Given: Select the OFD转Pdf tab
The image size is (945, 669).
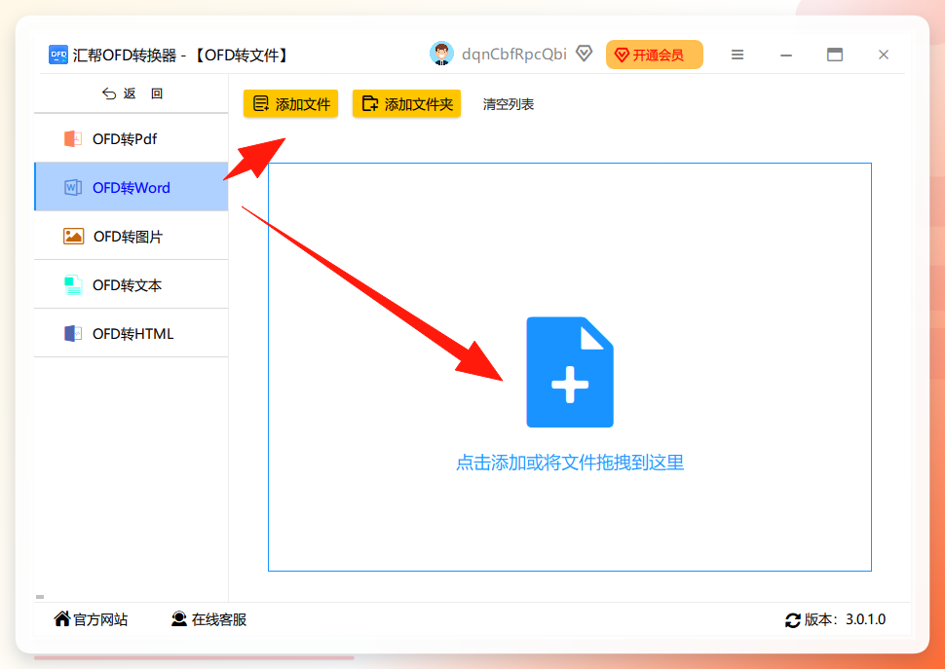Looking at the screenshot, I should click(x=131, y=138).
